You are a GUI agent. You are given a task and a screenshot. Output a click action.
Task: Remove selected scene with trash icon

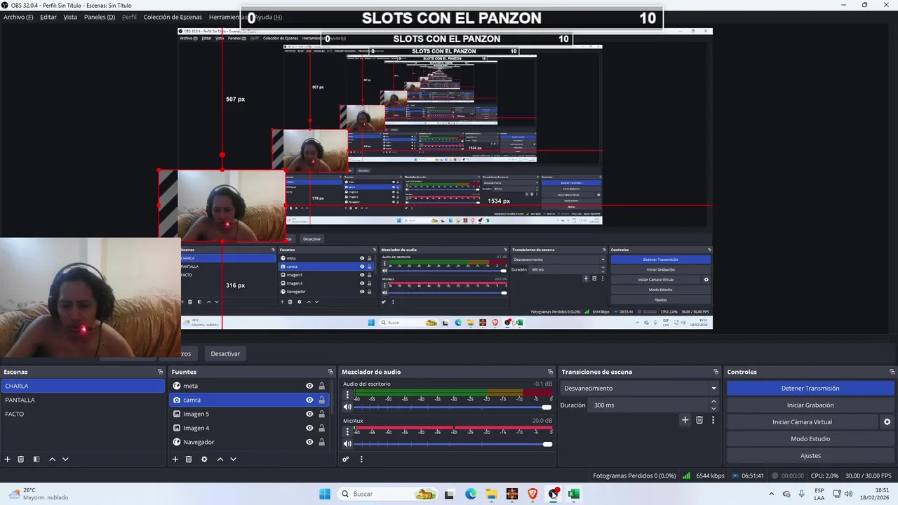click(21, 459)
